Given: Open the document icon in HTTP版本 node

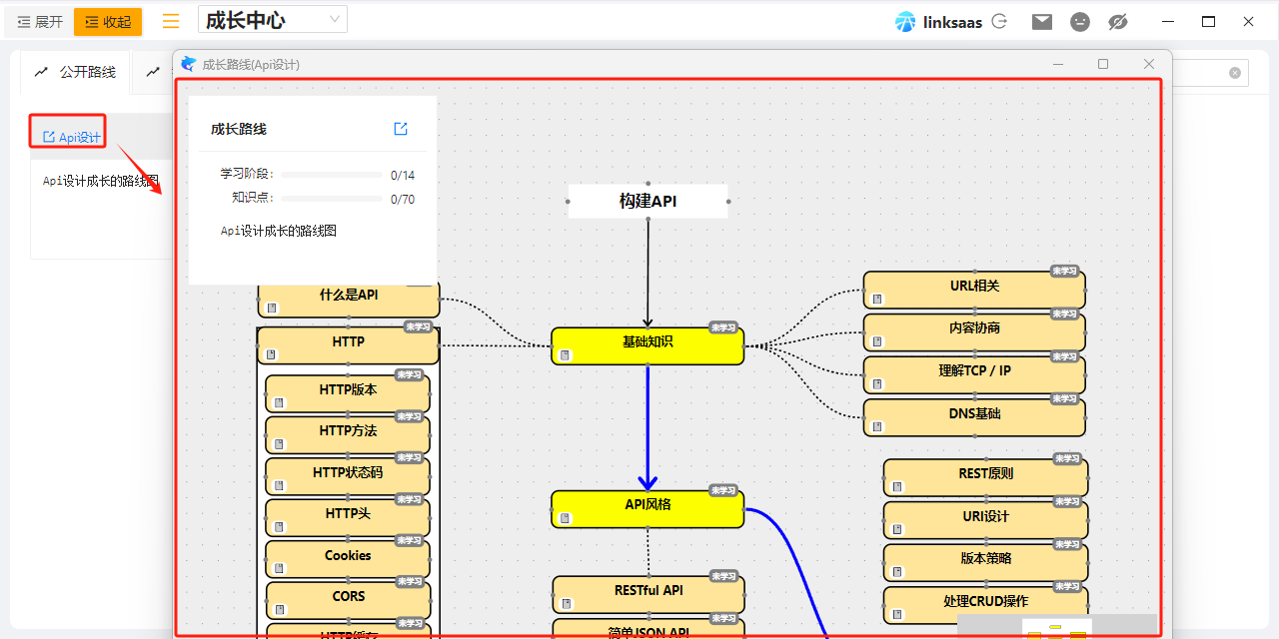Looking at the screenshot, I should [x=280, y=403].
